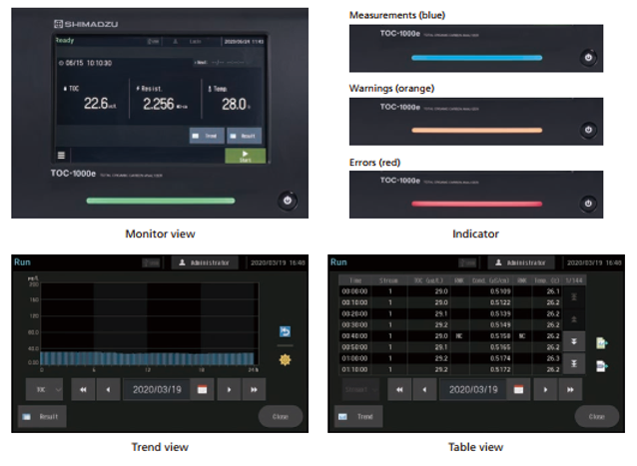Screen dimensions: 637x466
Task: Select the 01:10:00 row in the table
Action: click(450, 369)
